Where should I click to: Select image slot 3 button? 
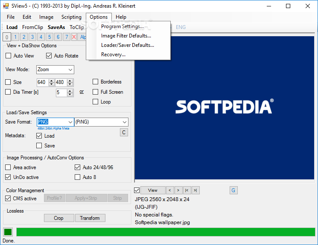tap(32, 37)
